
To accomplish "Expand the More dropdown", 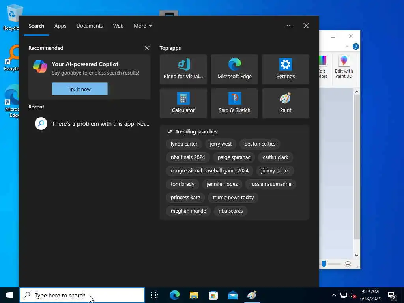I will (x=143, y=26).
